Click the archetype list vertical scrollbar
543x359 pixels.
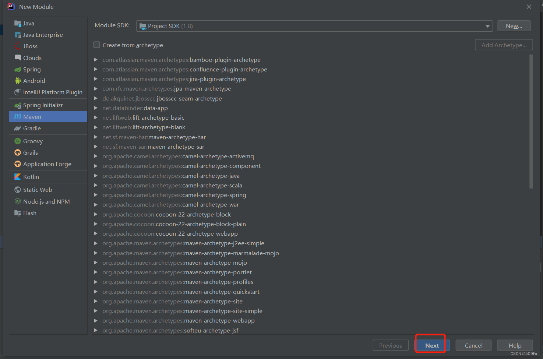[x=531, y=122]
